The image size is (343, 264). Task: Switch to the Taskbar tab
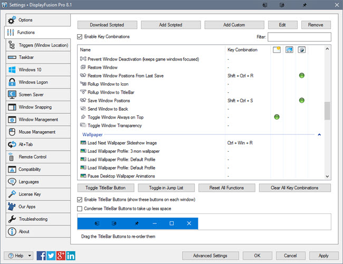38,57
